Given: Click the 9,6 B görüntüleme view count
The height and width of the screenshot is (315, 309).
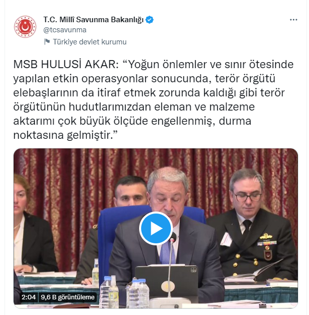Looking at the screenshot, I should [68, 297].
